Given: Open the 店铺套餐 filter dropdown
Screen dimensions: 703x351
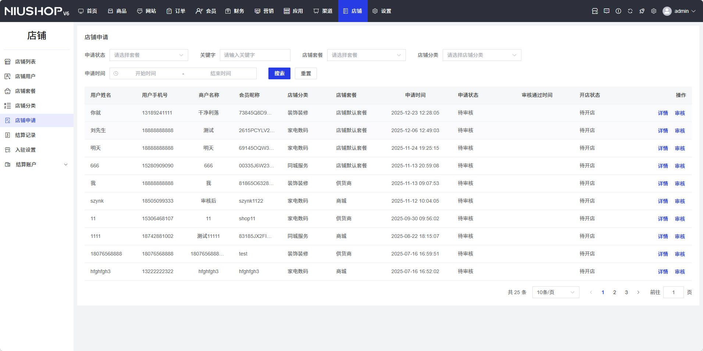Looking at the screenshot, I should coord(366,55).
